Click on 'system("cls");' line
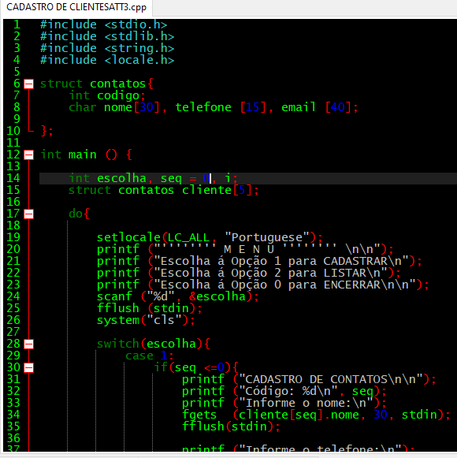457x458 pixels. pos(146,320)
